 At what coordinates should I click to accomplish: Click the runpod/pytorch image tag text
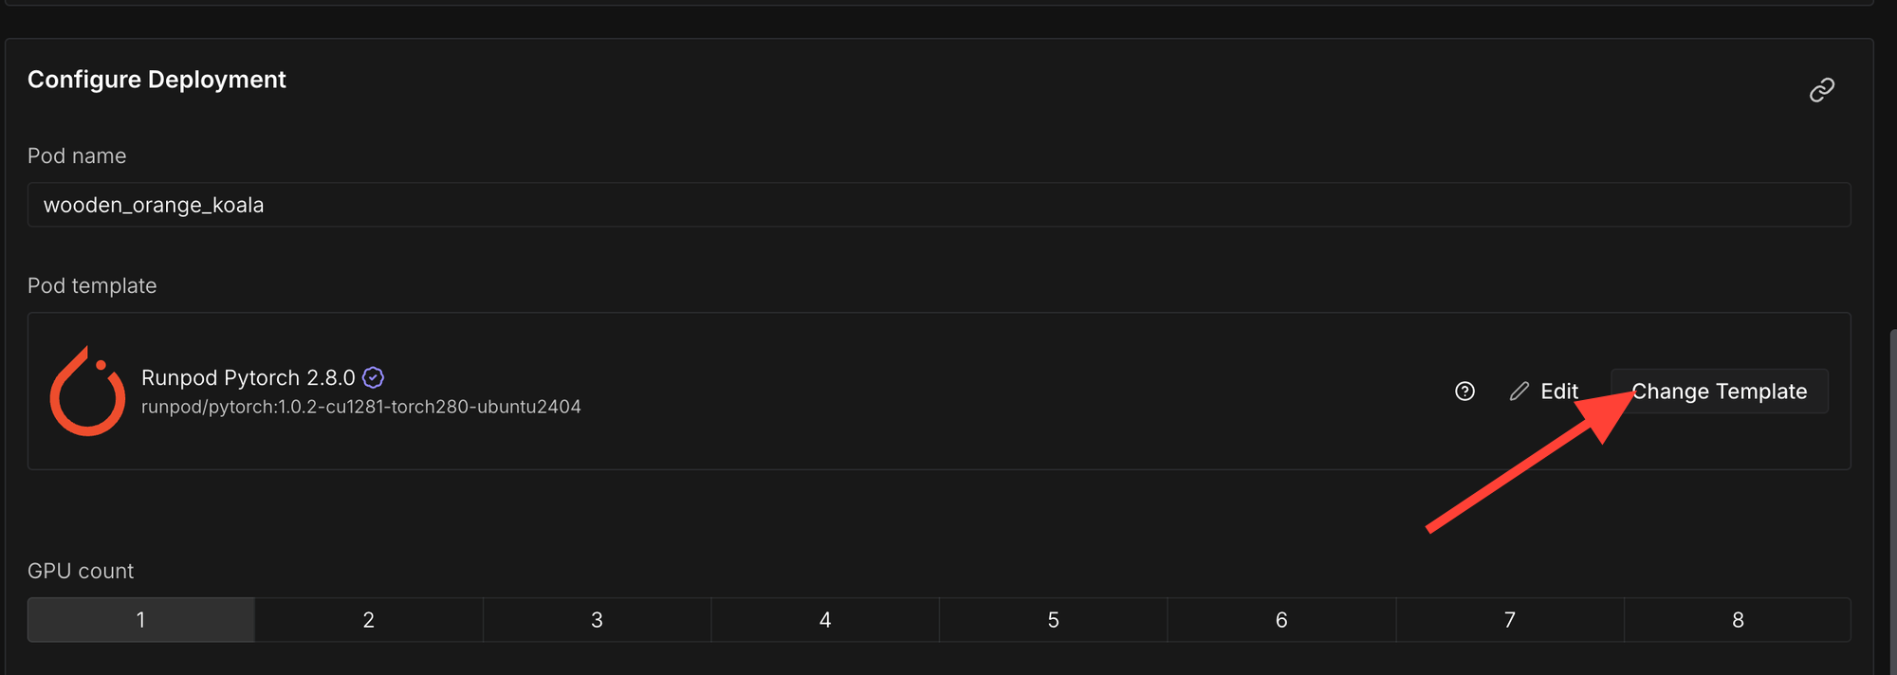(360, 407)
